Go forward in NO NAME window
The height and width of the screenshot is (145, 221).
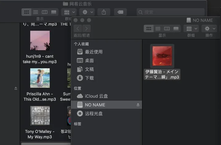pos(86,29)
